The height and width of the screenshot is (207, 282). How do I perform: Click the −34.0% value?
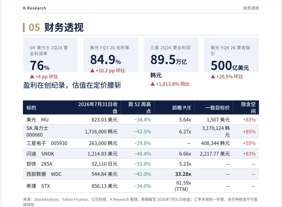pyautogui.click(x=143, y=186)
